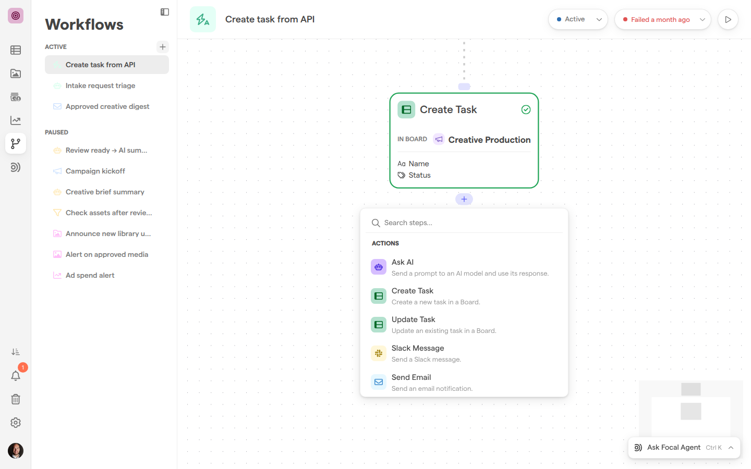The image size is (751, 469).
Task: Open the Failed a month ago dropdown
Action: coord(663,19)
